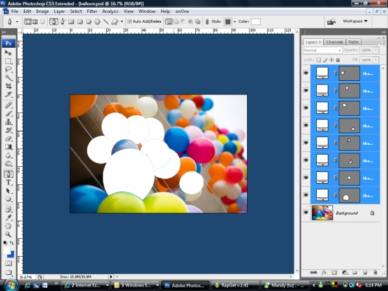Open the tool preset picker arrow

(17, 22)
